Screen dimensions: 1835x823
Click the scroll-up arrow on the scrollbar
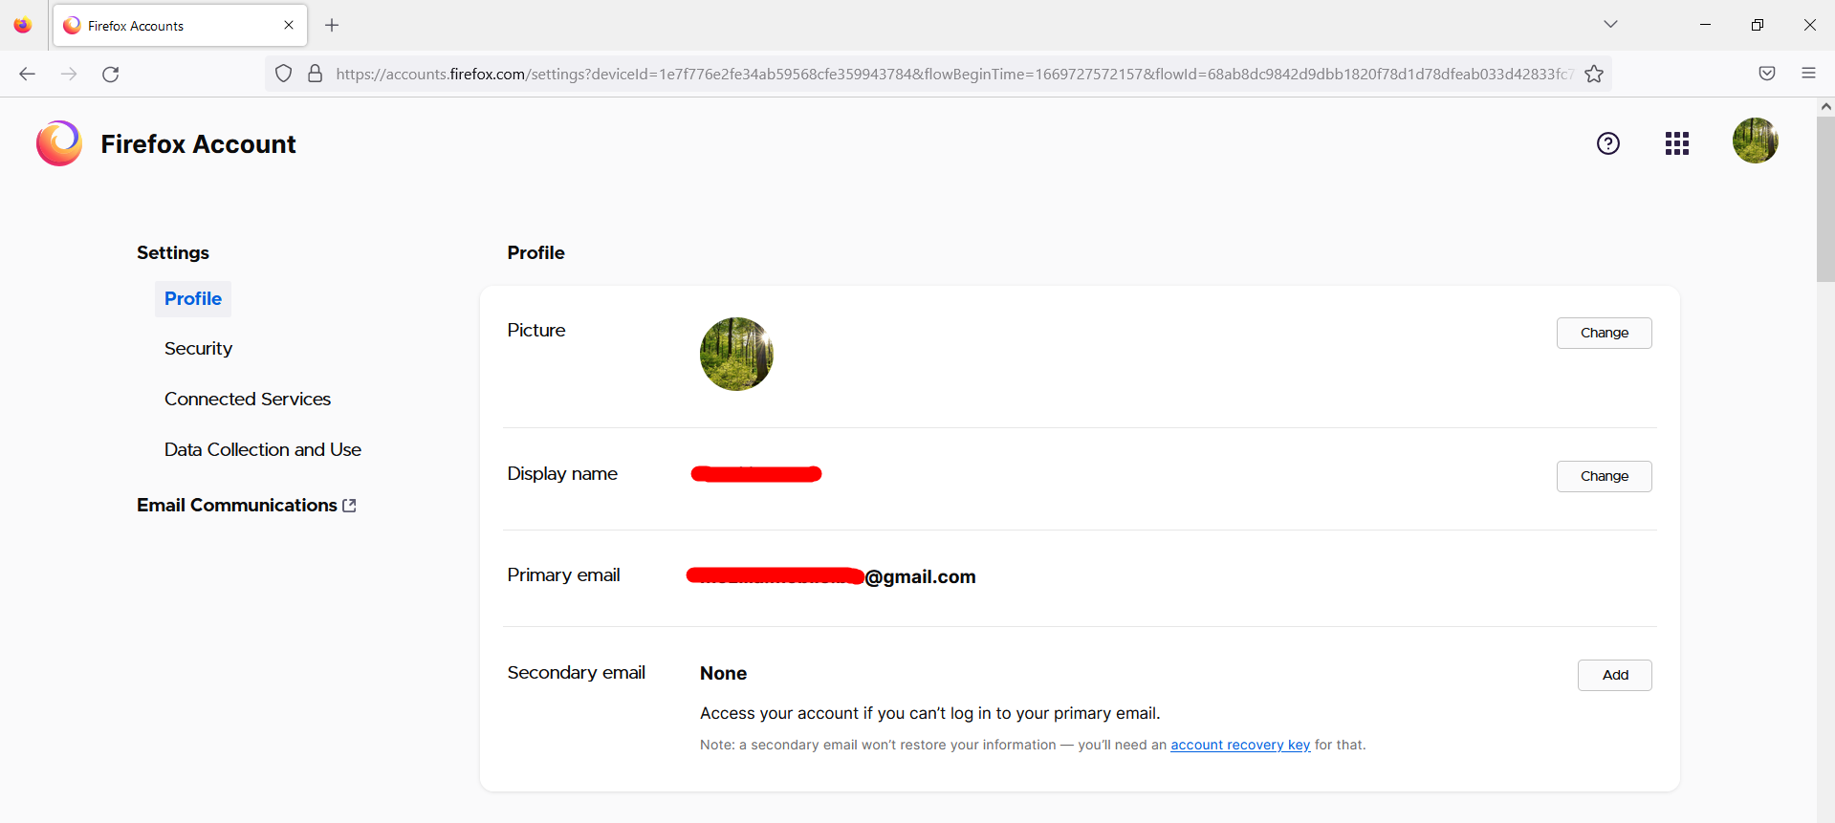click(1824, 106)
